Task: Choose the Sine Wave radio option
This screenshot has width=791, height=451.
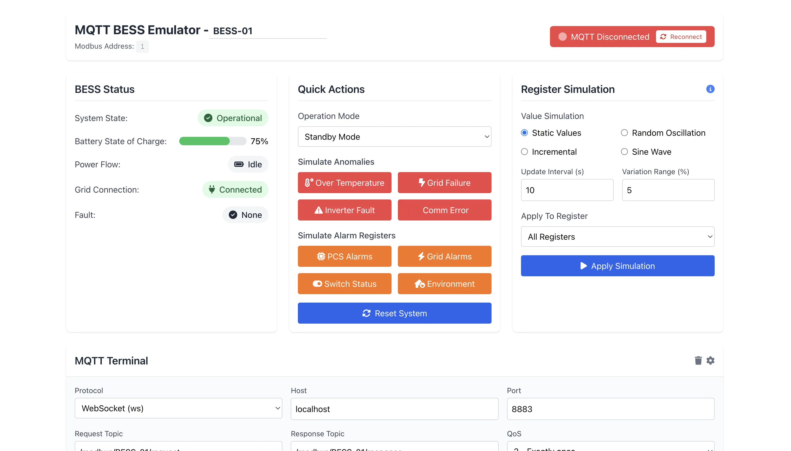Action: (624, 152)
